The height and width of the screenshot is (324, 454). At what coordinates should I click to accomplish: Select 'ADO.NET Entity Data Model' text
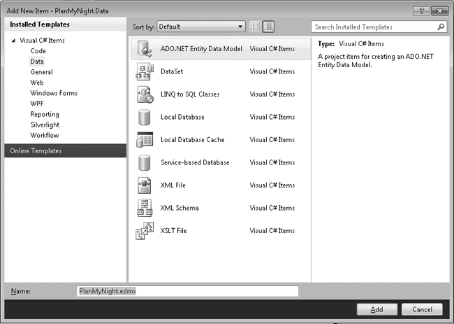pyautogui.click(x=201, y=49)
